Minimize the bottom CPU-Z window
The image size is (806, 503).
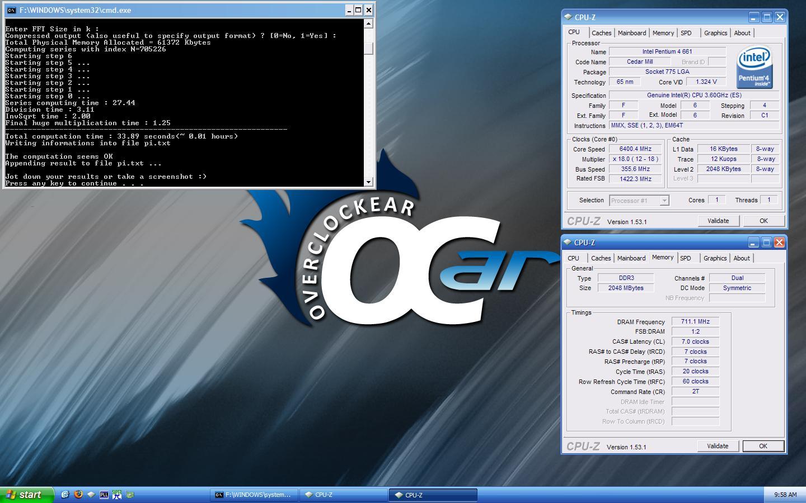pos(753,243)
